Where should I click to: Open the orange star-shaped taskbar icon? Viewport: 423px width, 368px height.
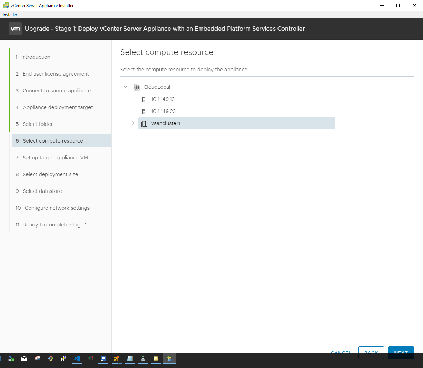click(x=117, y=358)
